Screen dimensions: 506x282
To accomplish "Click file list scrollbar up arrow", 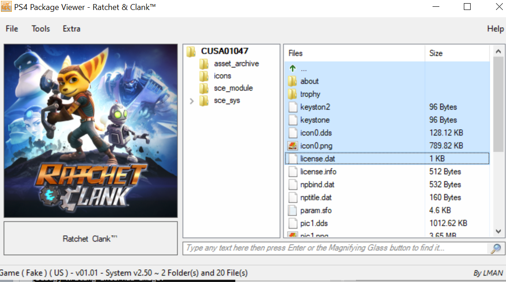I will 498,51.
